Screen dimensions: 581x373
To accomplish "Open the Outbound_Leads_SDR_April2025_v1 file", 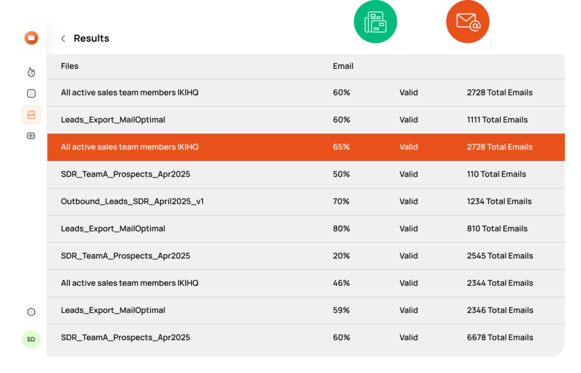I will (132, 201).
